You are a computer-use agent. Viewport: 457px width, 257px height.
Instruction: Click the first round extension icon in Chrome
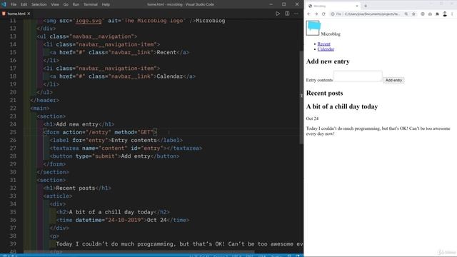coord(423,14)
